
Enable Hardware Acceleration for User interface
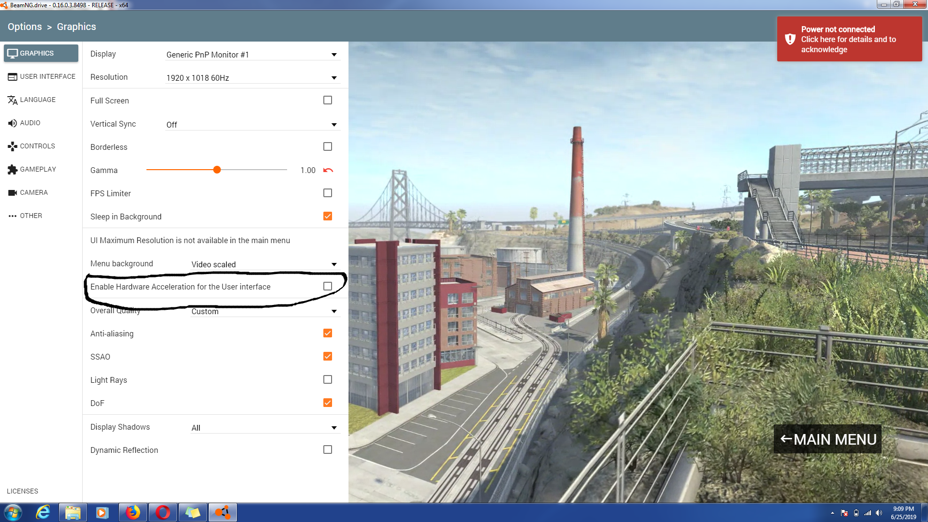[328, 286]
